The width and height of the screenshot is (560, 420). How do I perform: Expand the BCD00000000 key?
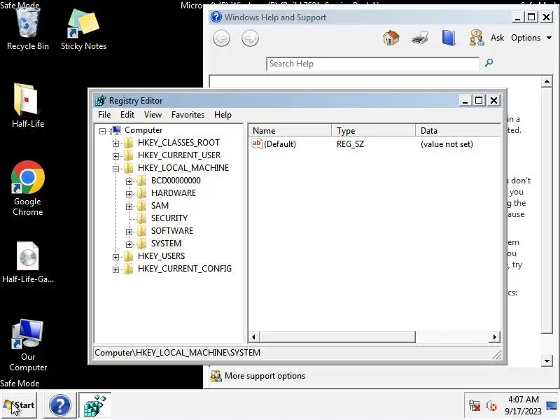point(129,181)
